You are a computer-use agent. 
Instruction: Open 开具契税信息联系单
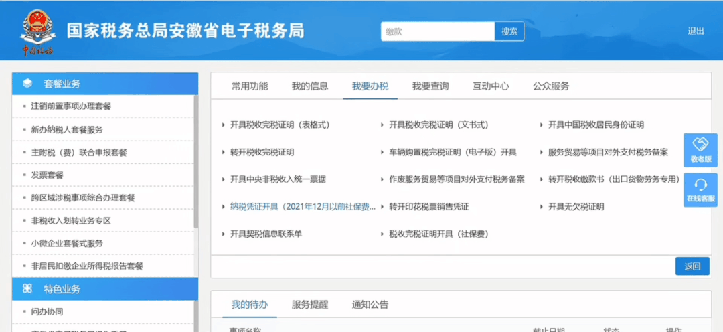point(266,234)
